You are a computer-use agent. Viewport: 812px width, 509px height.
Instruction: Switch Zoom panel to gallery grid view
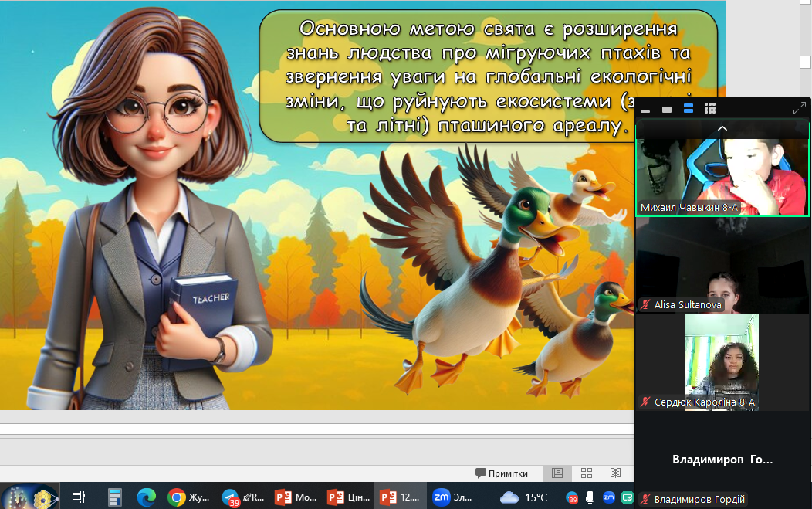[710, 109]
